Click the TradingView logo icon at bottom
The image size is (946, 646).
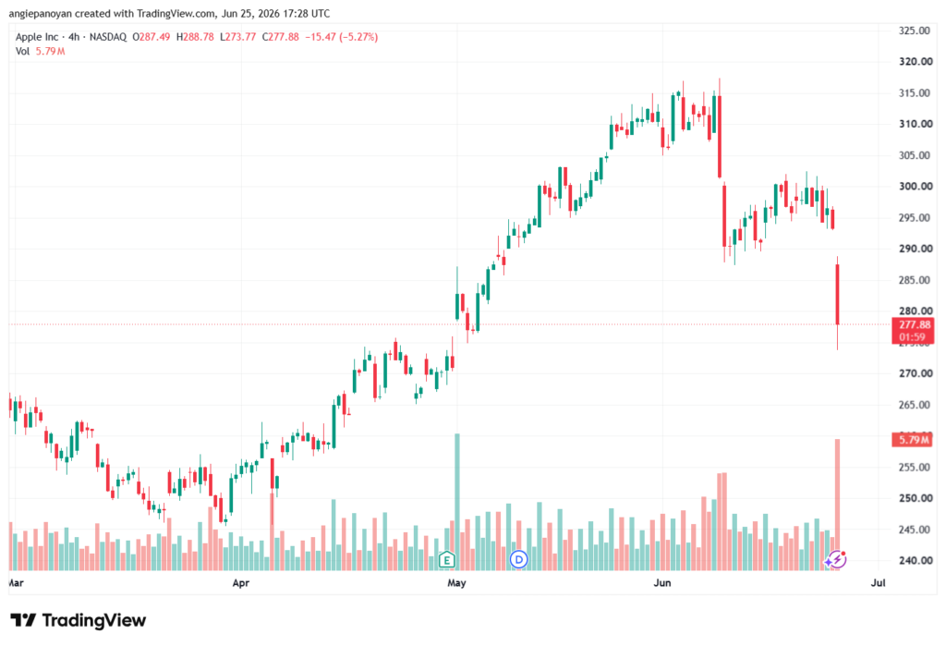(x=23, y=620)
